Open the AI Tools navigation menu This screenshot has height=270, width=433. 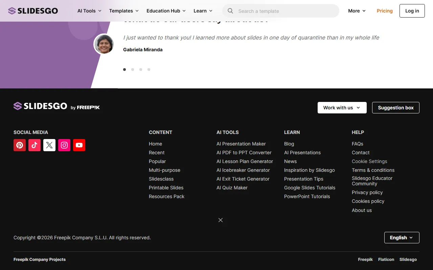89,11
